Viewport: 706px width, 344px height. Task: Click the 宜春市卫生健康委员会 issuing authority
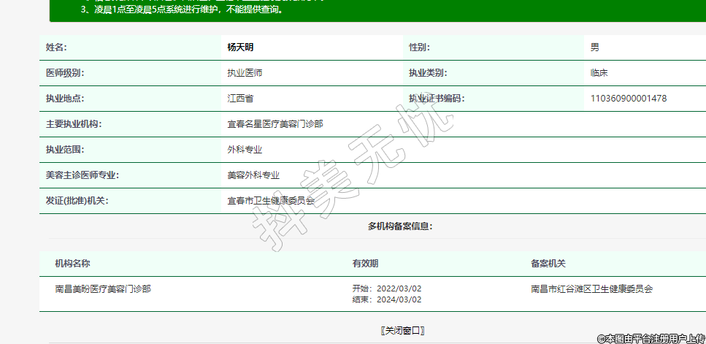click(270, 201)
